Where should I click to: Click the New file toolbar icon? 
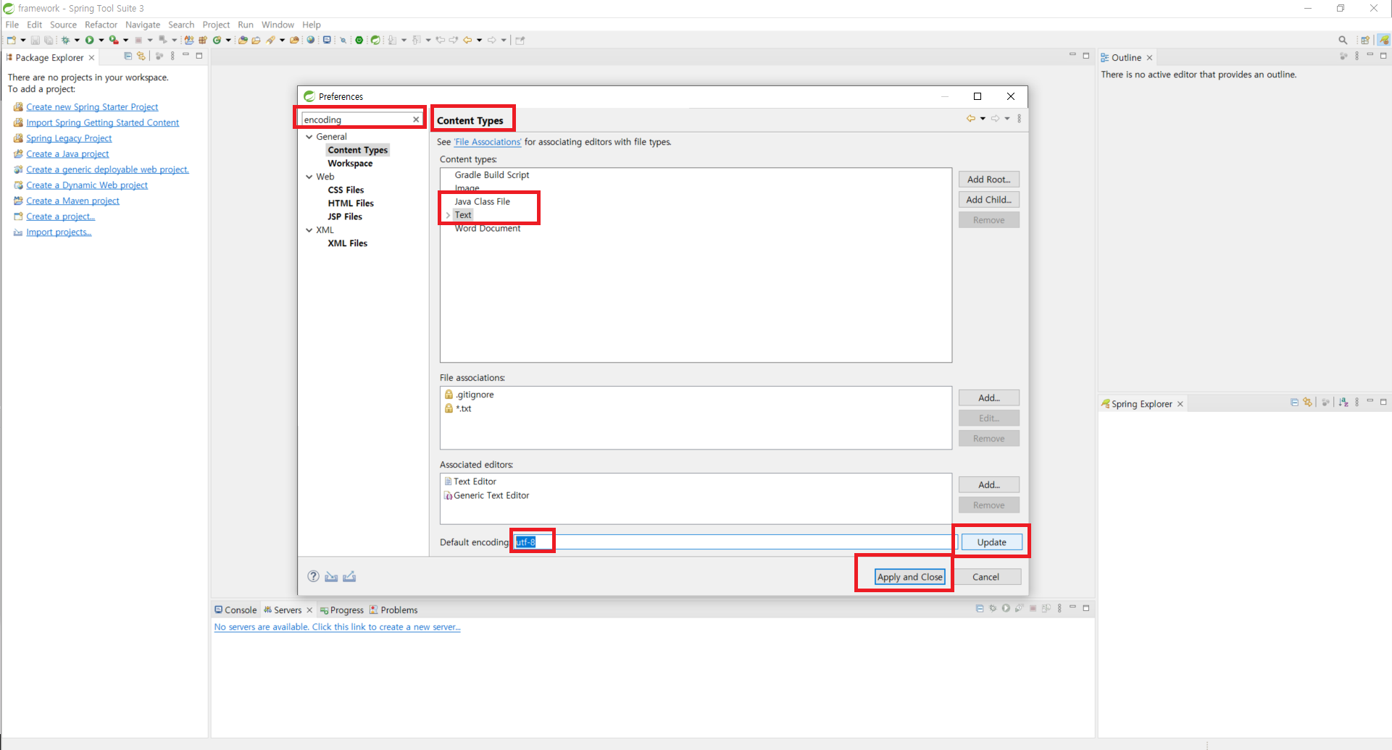click(x=12, y=41)
